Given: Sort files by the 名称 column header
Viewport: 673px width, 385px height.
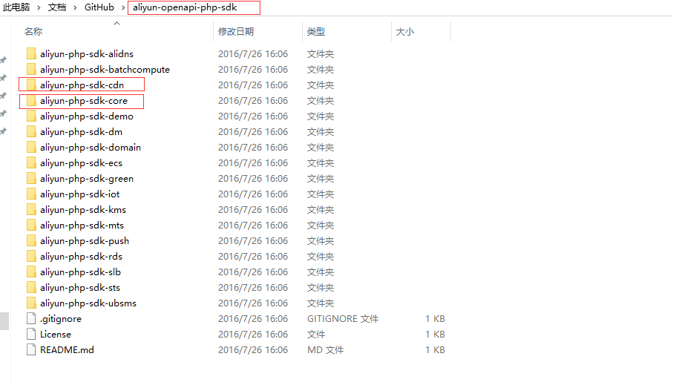Looking at the screenshot, I should pyautogui.click(x=33, y=31).
